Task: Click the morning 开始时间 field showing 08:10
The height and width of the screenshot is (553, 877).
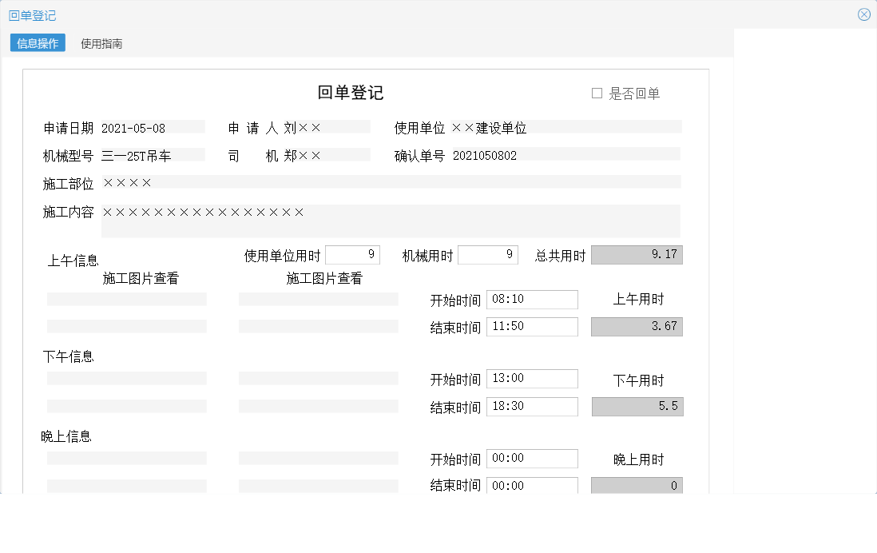Action: coord(532,299)
